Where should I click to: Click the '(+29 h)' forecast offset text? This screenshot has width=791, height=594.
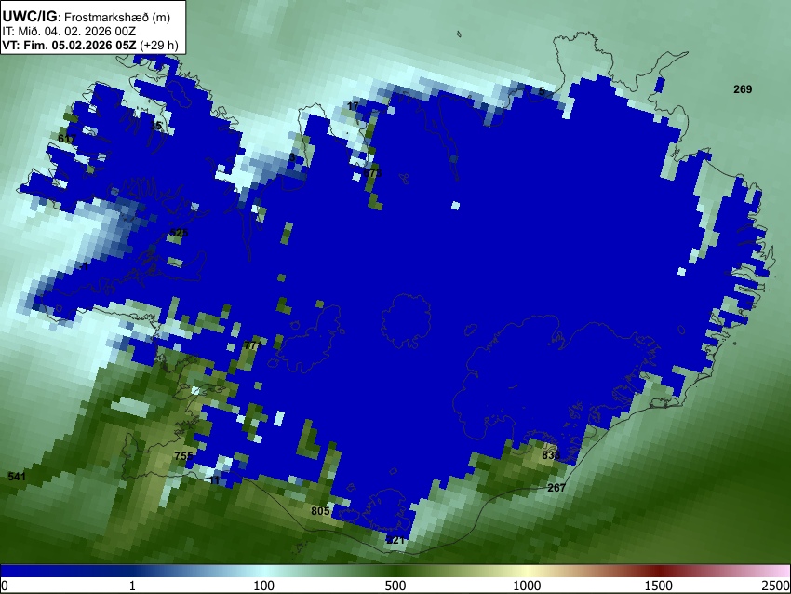point(158,45)
